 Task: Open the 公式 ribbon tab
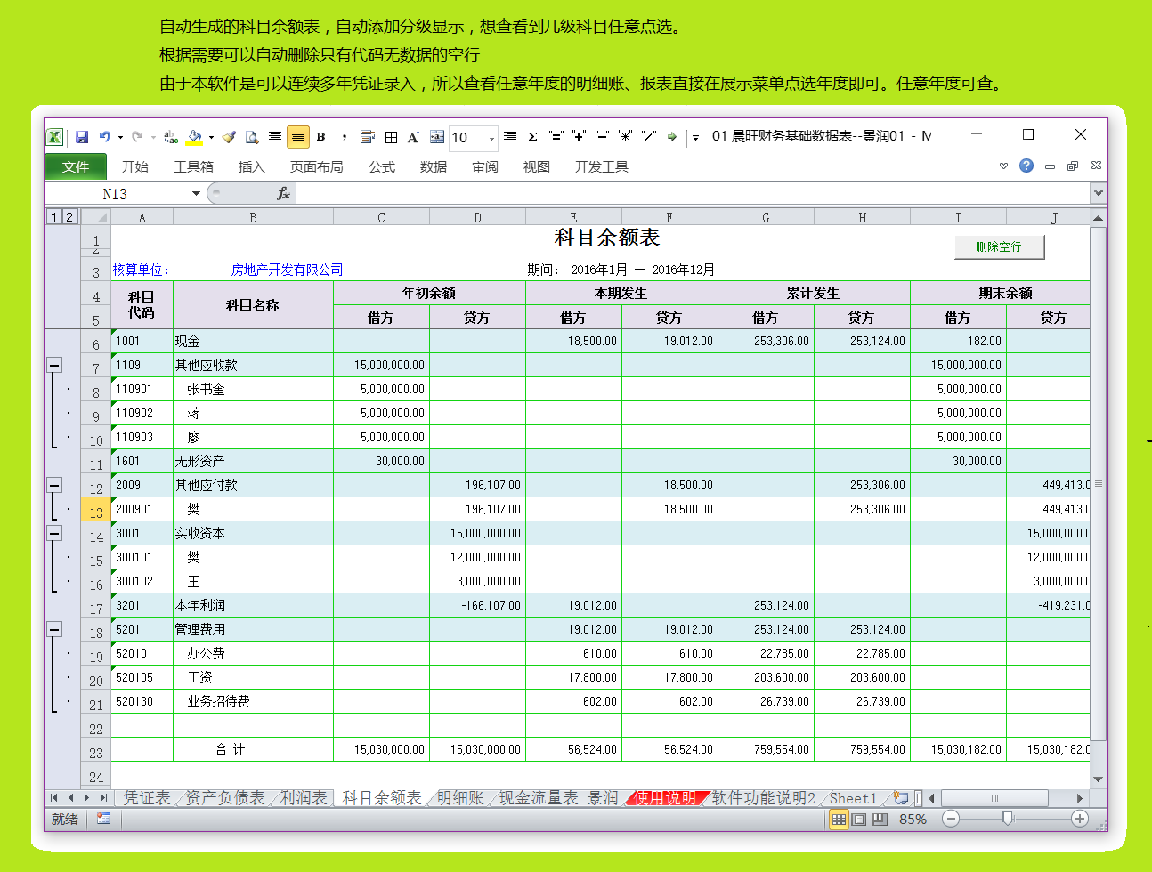[381, 166]
